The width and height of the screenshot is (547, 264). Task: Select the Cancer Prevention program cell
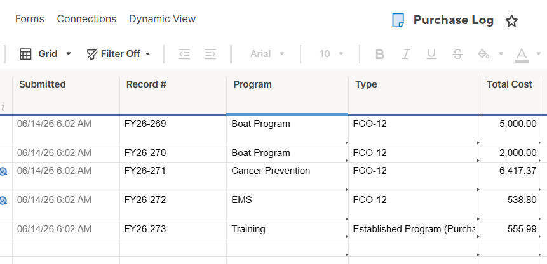(x=287, y=177)
